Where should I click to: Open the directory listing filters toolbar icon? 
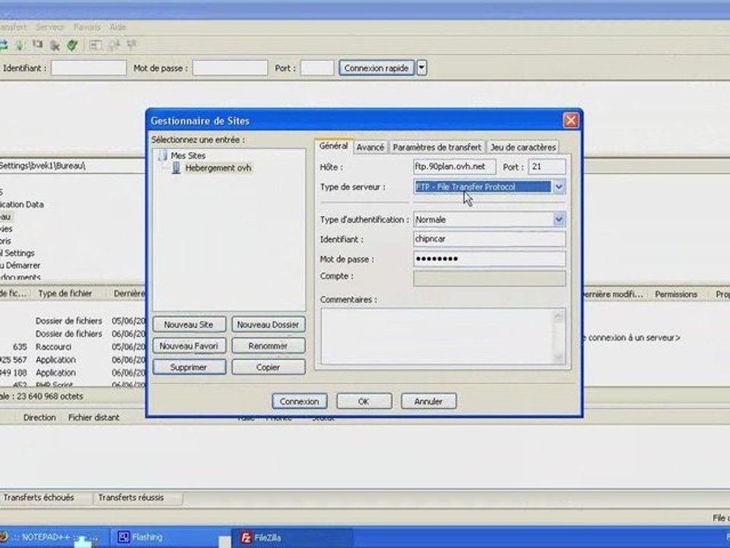[96, 45]
